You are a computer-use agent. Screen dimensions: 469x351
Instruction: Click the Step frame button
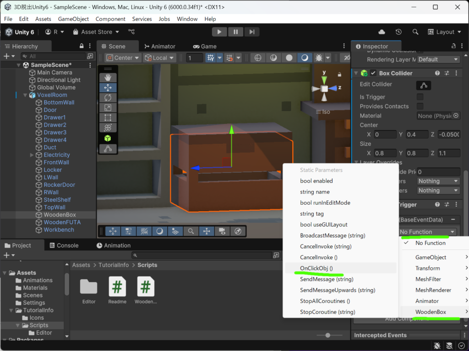pyautogui.click(x=252, y=32)
